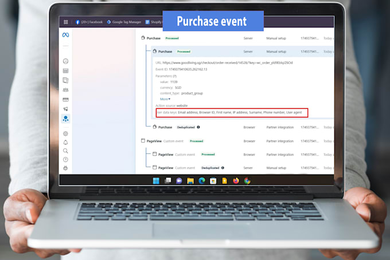Screen dimensions: 390x260
Task: Open the megaphone ads icon in sidebar
Action: (x=65, y=109)
